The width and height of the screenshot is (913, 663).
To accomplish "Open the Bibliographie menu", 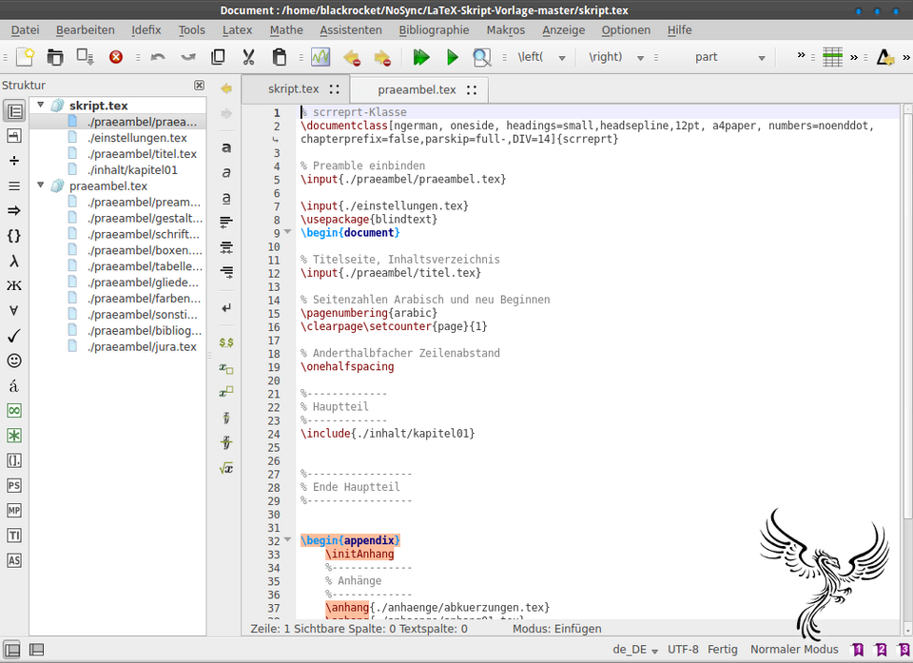I will [434, 29].
